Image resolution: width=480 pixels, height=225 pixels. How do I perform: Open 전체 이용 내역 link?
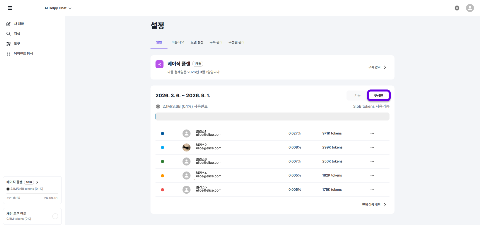point(373,204)
